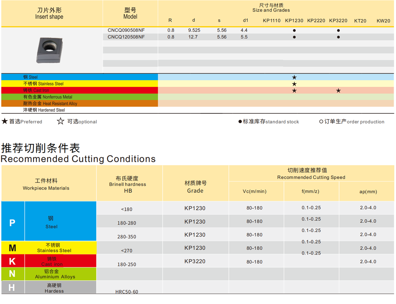Screen dimensions: 396x304
Task: Click the insert shape product image
Action: coord(49,50)
